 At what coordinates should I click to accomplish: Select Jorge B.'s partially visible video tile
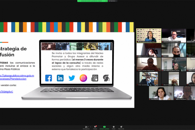[x=191, y=35]
